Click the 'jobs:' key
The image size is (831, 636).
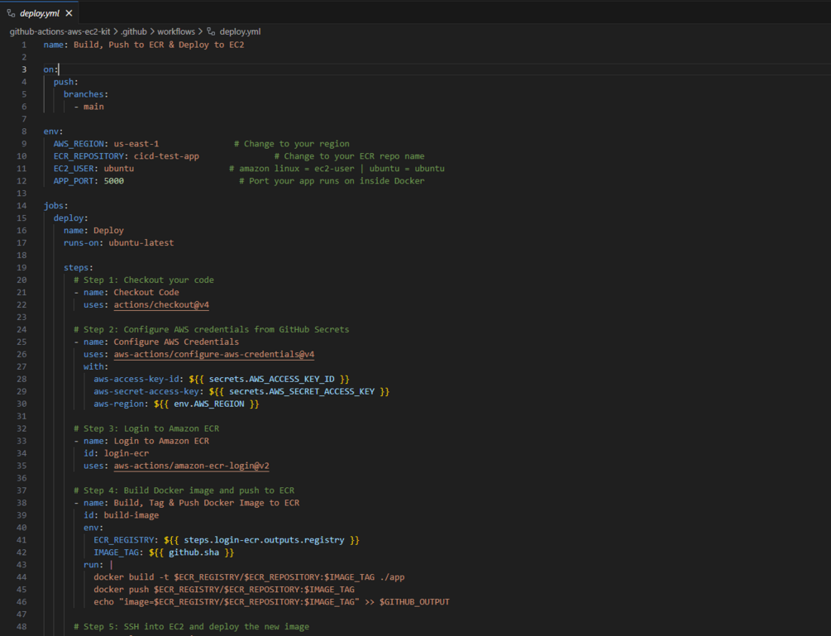pos(55,206)
